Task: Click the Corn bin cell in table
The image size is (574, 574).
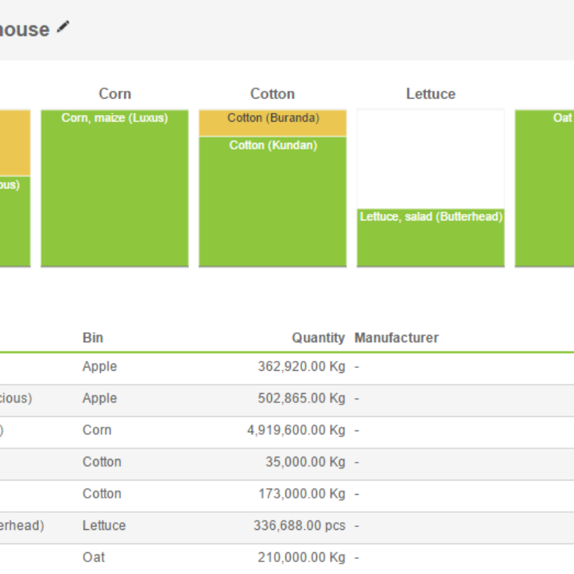Action: [x=97, y=430]
